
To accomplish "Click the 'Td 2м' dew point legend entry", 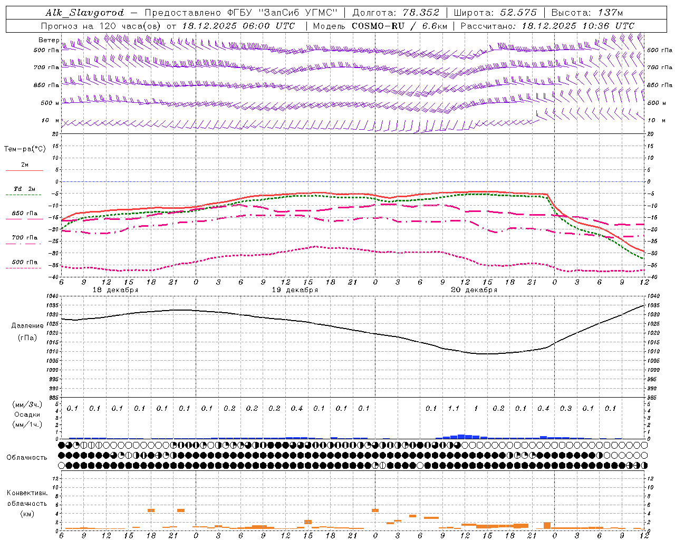I will [24, 189].
